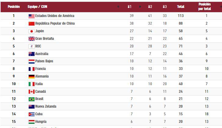Sort using arrow right of gold column
This screenshot has width=222, height=128.
(x=140, y=6)
